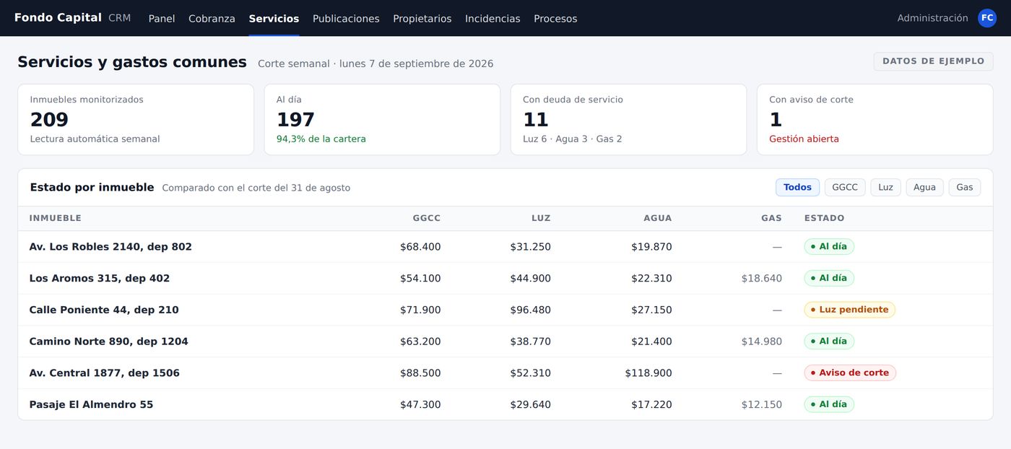
Task: Click Al día badge for Av. Los Robles
Action: pyautogui.click(x=829, y=247)
